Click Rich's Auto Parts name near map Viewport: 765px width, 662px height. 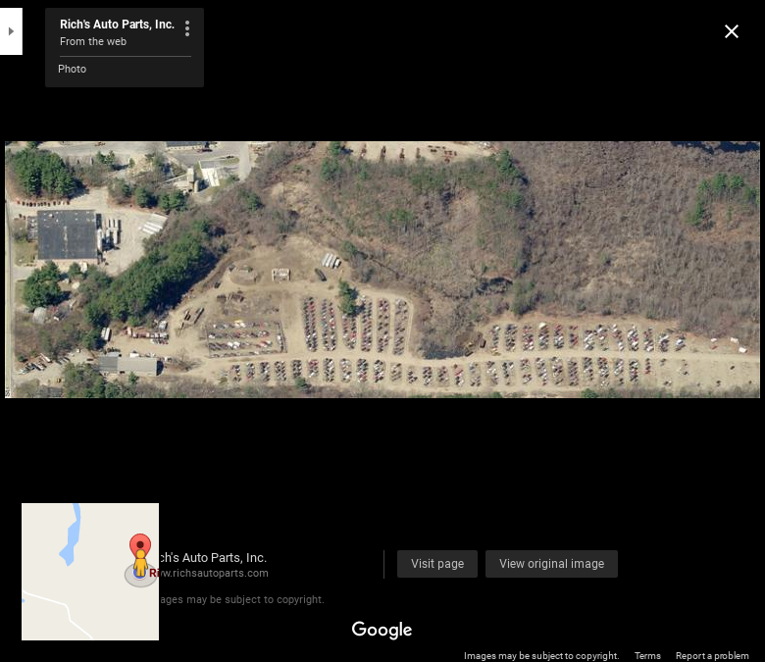213,558
